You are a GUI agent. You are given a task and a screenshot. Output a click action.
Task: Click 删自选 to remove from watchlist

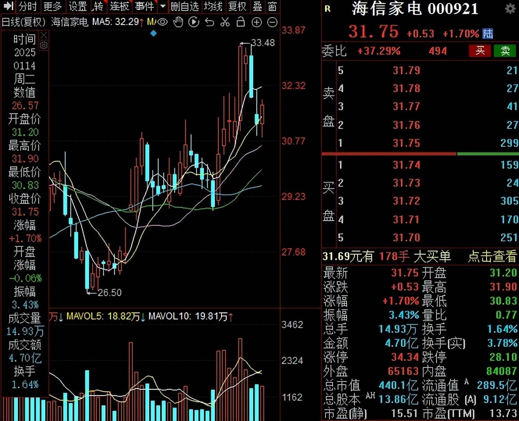point(185,6)
